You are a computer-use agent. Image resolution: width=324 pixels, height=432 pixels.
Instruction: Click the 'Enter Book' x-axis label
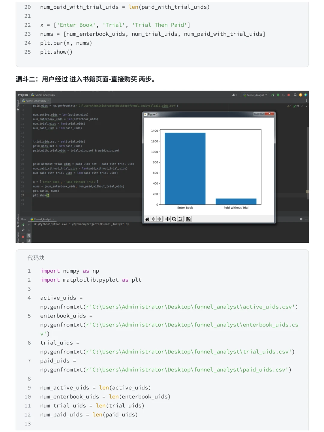[185, 208]
